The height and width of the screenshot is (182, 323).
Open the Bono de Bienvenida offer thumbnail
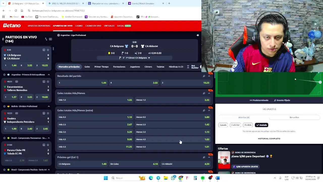(x=224, y=160)
